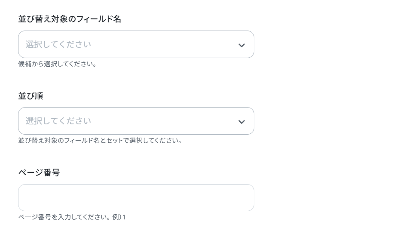Click the chevron icon in 並び替え対象のフィールド名 dropdown

[241, 45]
